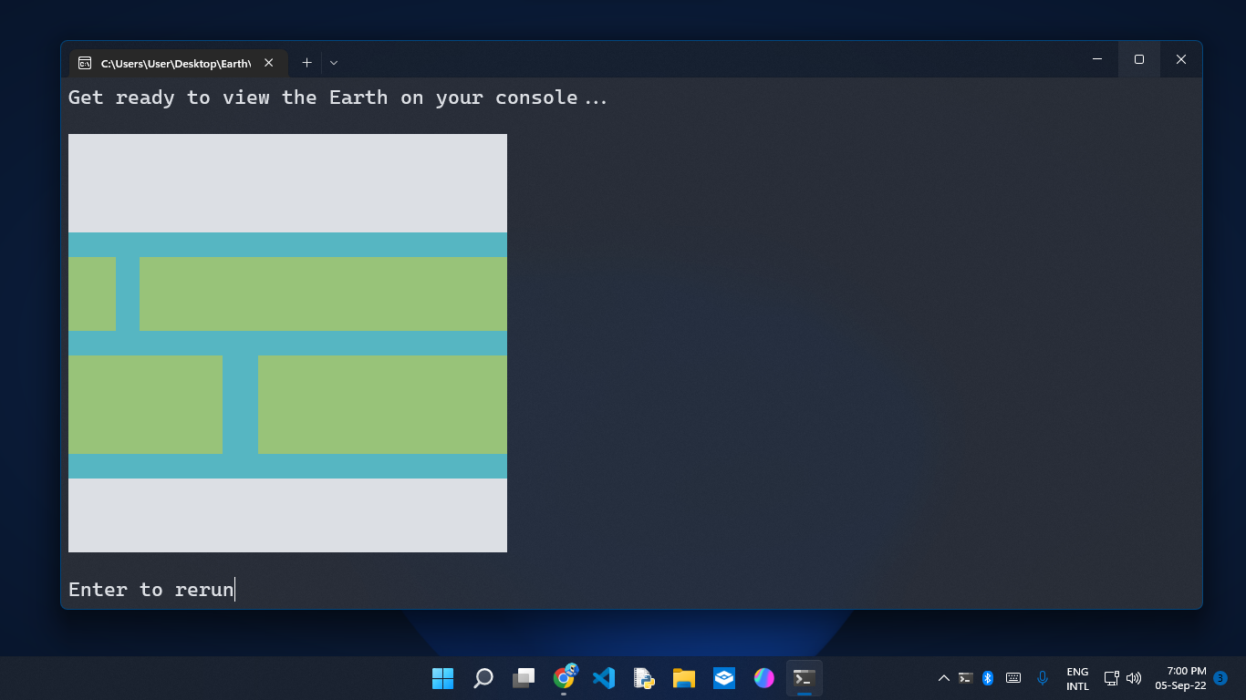Viewport: 1246px width, 700px height.
Task: Open the Start menu
Action: click(442, 678)
